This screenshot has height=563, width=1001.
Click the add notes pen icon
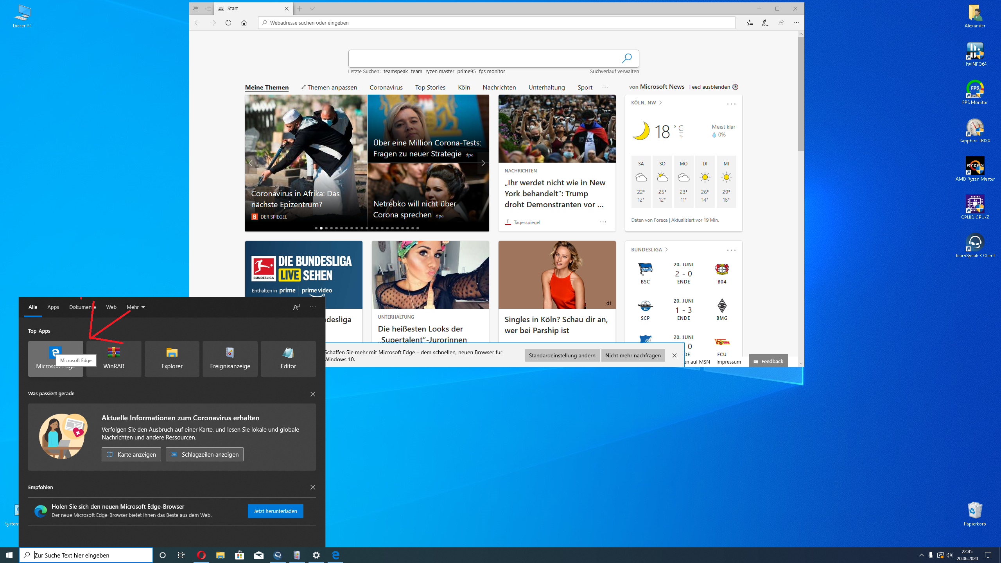[765, 23]
